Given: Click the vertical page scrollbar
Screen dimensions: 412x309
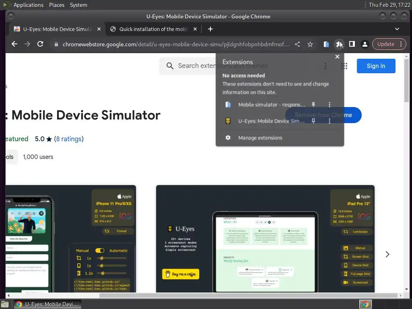Looking at the screenshot, I should pos(406,80).
